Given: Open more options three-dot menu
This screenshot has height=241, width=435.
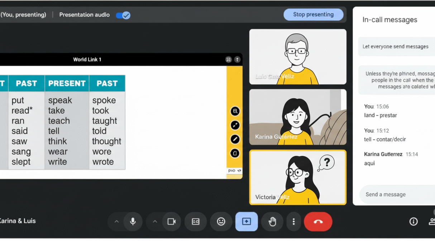Looking at the screenshot, I should [x=293, y=222].
